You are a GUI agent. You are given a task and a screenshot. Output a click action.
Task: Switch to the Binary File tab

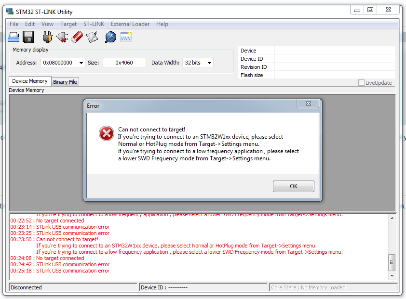click(65, 82)
